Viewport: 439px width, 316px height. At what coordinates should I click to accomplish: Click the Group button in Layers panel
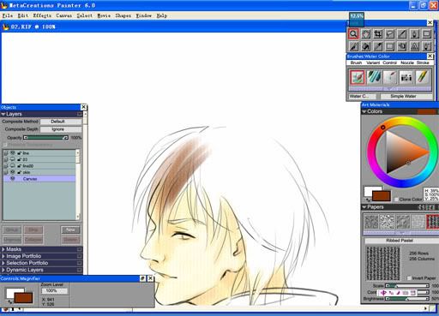(x=12, y=230)
